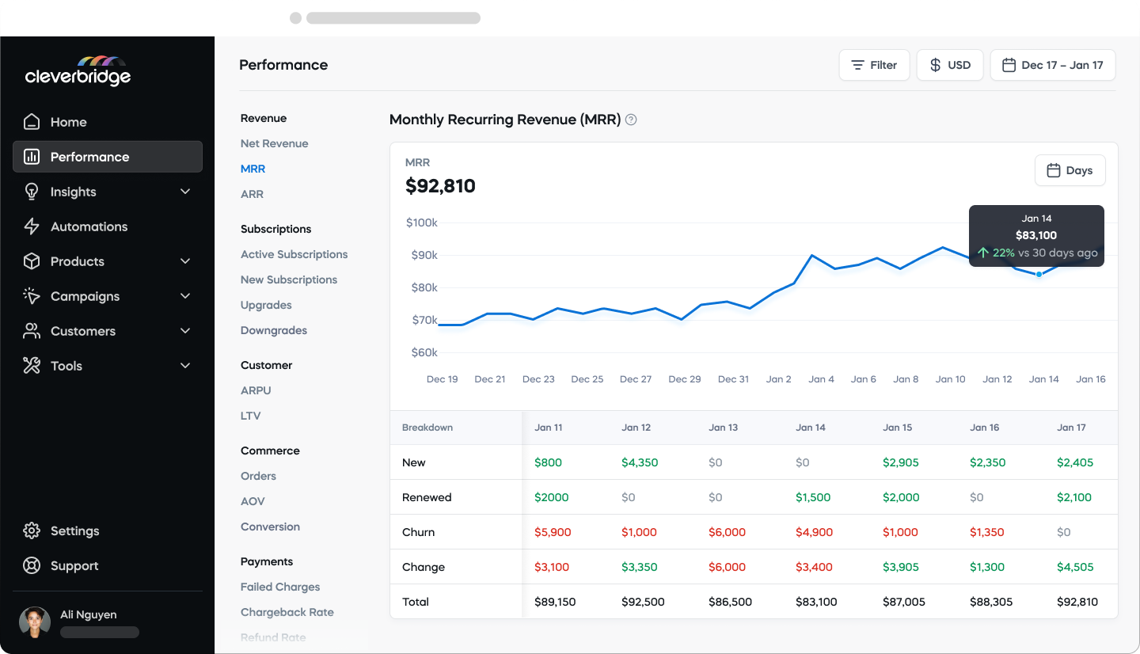The height and width of the screenshot is (654, 1140).
Task: Click the Customers people icon
Action: point(32,330)
